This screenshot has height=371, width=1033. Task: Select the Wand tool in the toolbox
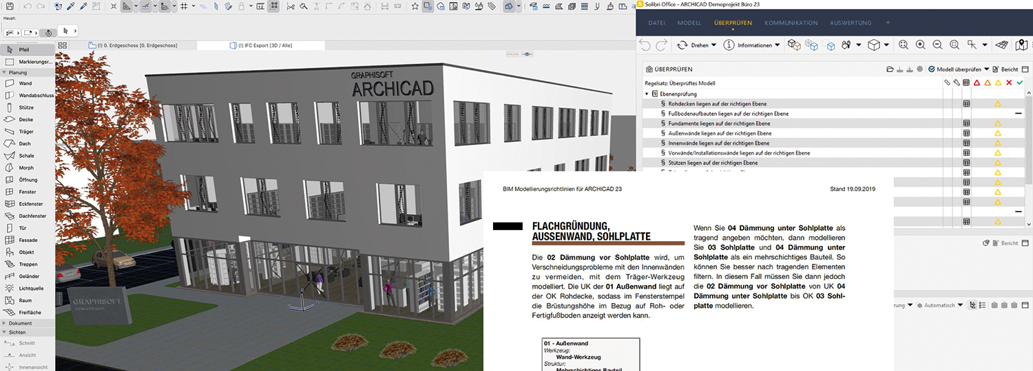point(25,83)
